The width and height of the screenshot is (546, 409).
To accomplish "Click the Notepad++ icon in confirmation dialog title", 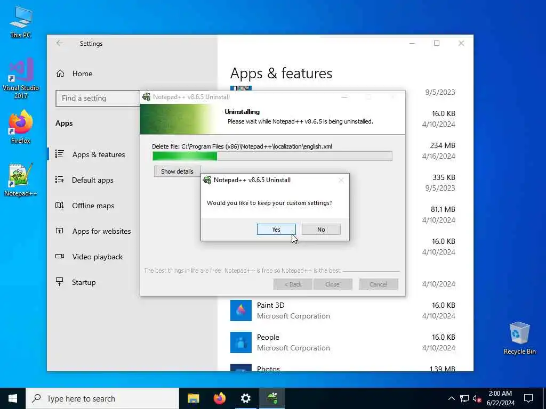I will tap(207, 180).
